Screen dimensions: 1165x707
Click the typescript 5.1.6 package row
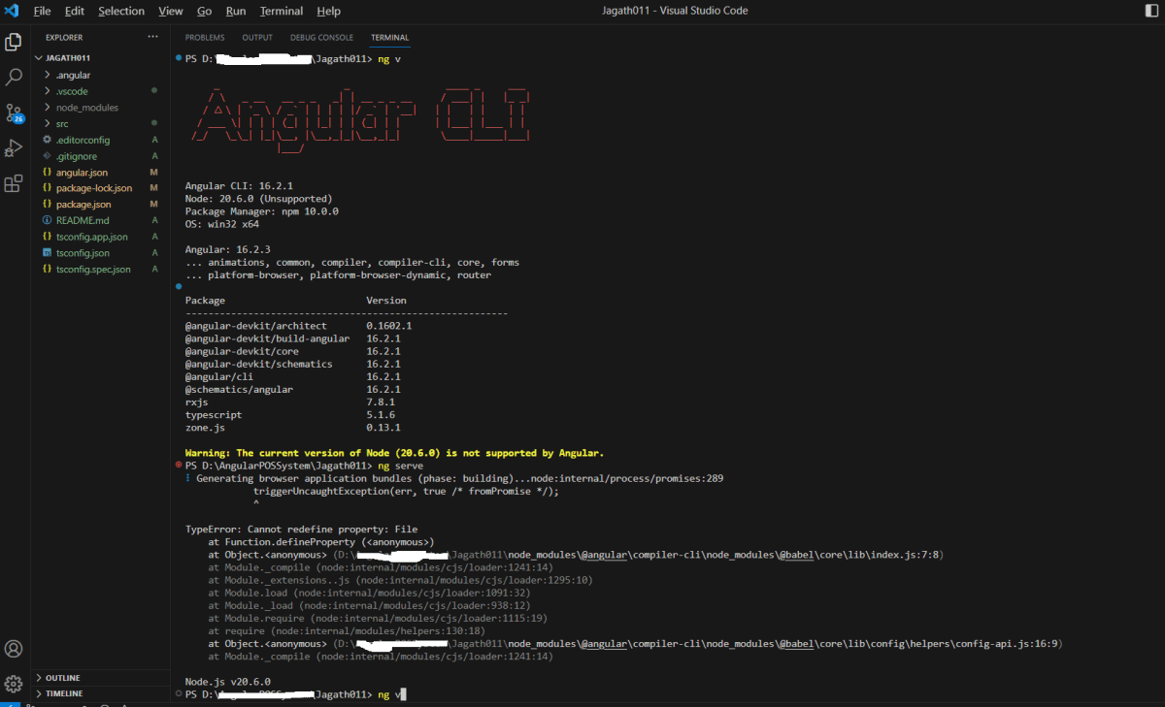click(x=291, y=414)
